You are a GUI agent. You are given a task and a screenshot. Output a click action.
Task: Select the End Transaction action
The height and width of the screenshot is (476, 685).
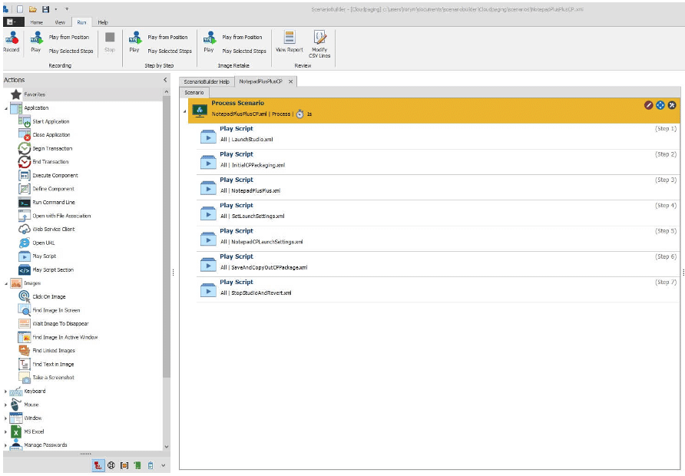click(x=43, y=161)
